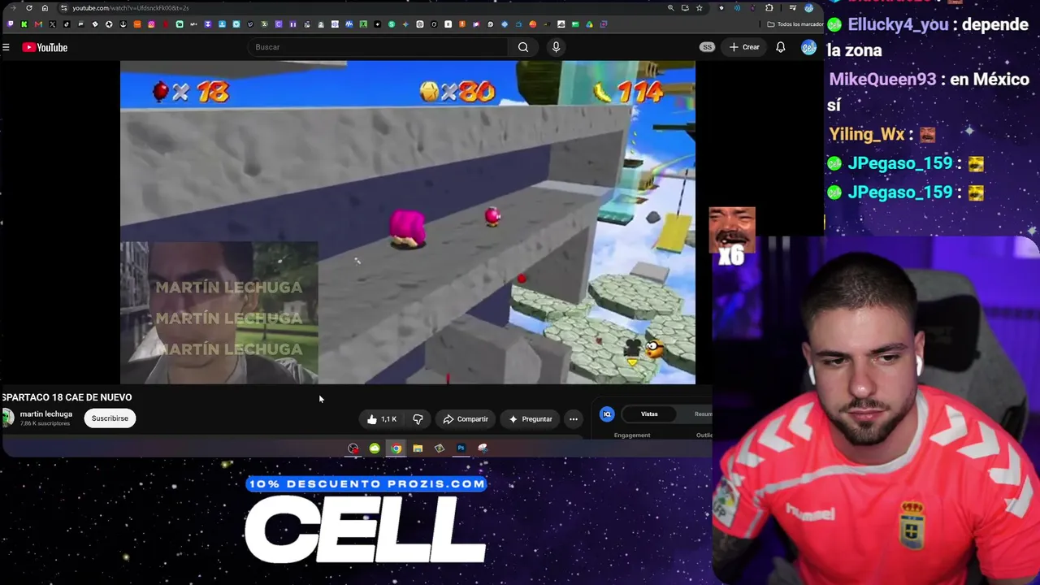Open the YouTube guide hamburger menu

coord(6,47)
